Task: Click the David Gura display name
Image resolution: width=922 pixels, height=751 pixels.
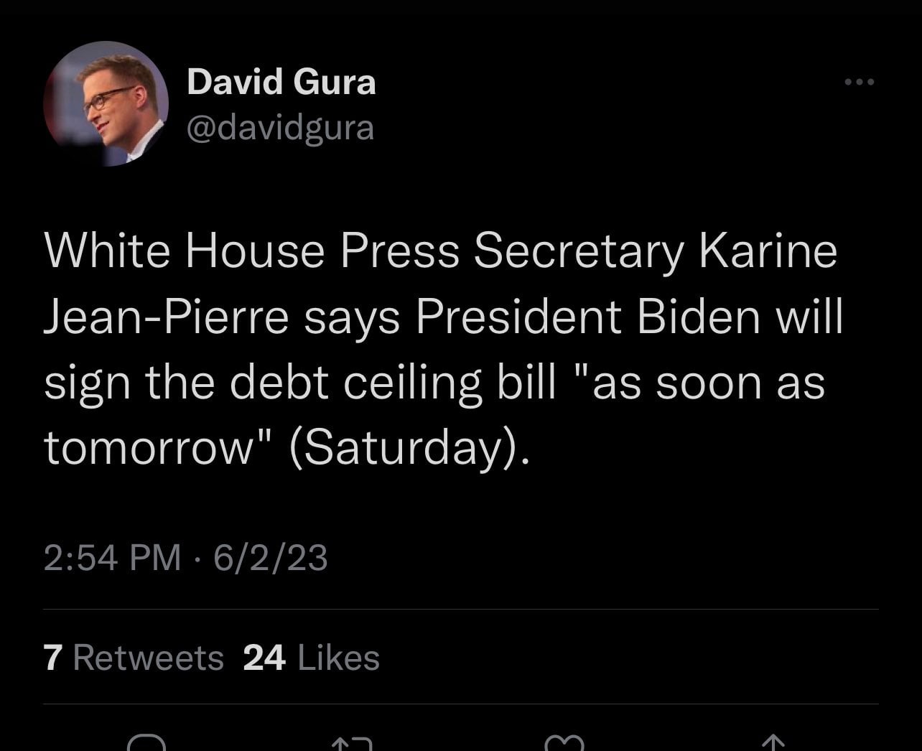Action: click(281, 82)
